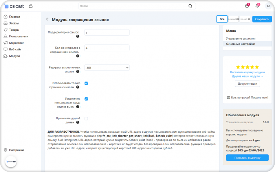Click the gear icon next to Настройки

coord(5,150)
